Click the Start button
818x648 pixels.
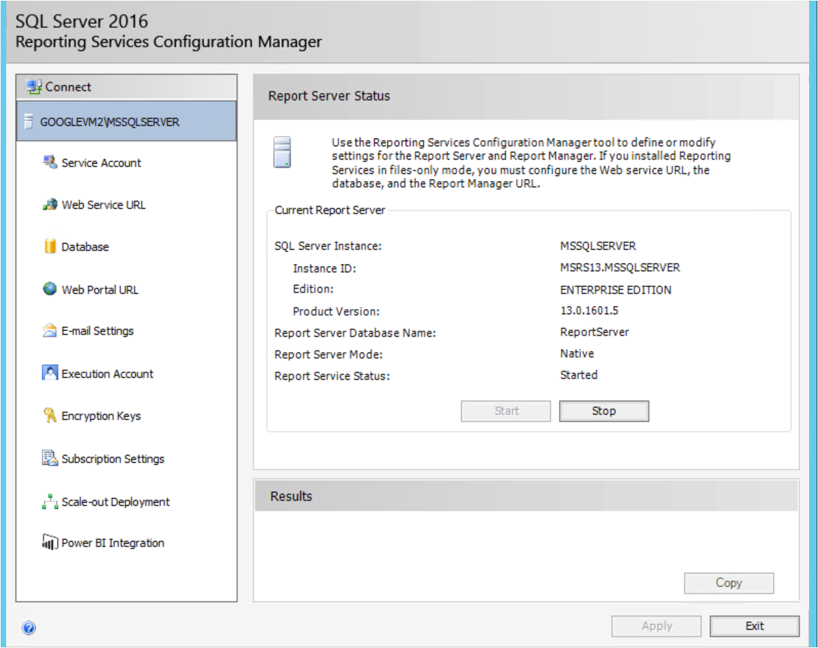(505, 410)
